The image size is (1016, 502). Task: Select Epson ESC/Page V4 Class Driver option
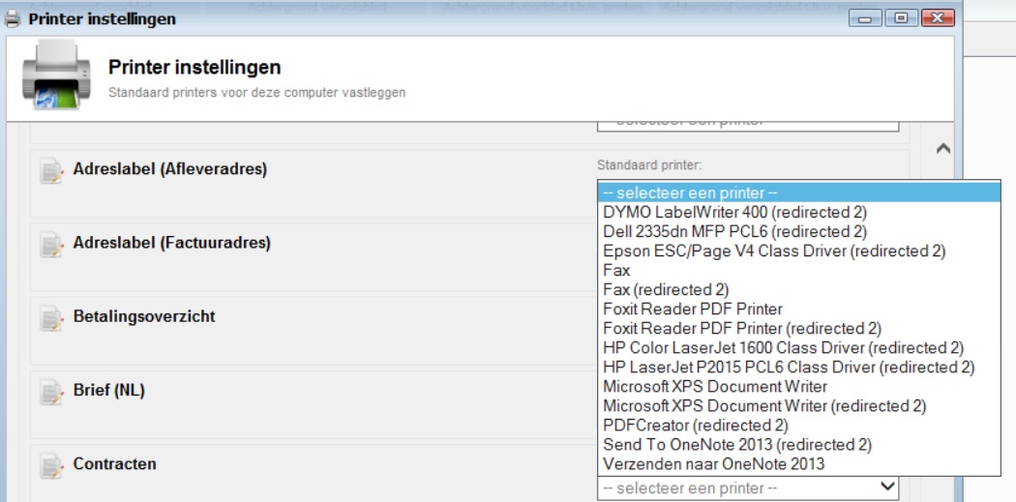(773, 251)
